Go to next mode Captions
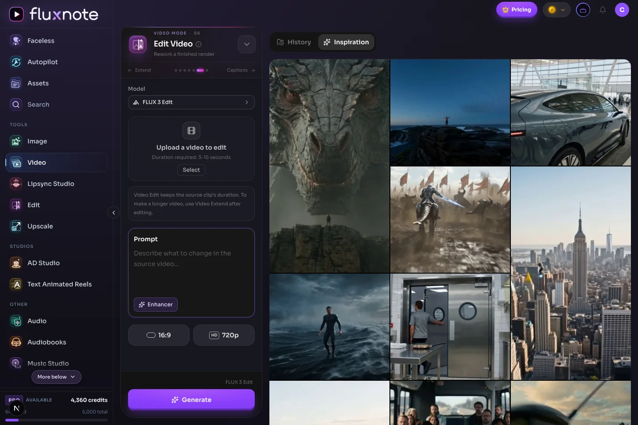This screenshot has height=425, width=638. (241, 70)
